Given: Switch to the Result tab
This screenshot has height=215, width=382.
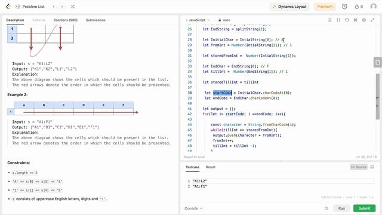Looking at the screenshot, I should (x=211, y=167).
